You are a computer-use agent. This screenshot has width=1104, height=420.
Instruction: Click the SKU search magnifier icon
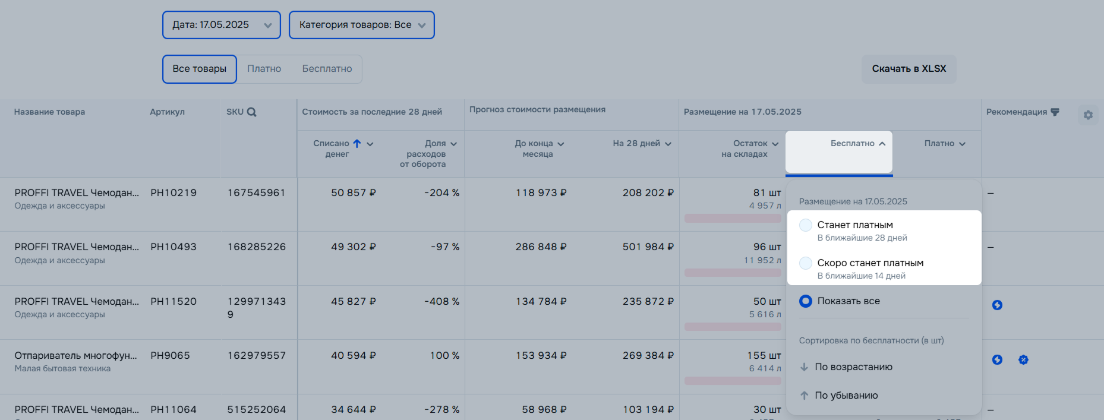click(252, 112)
